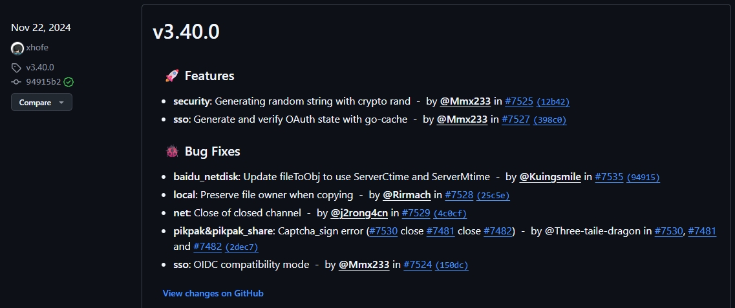The image size is (735, 308).
Task: Open the v3.40.0 tag link in sidebar
Action: (39, 67)
